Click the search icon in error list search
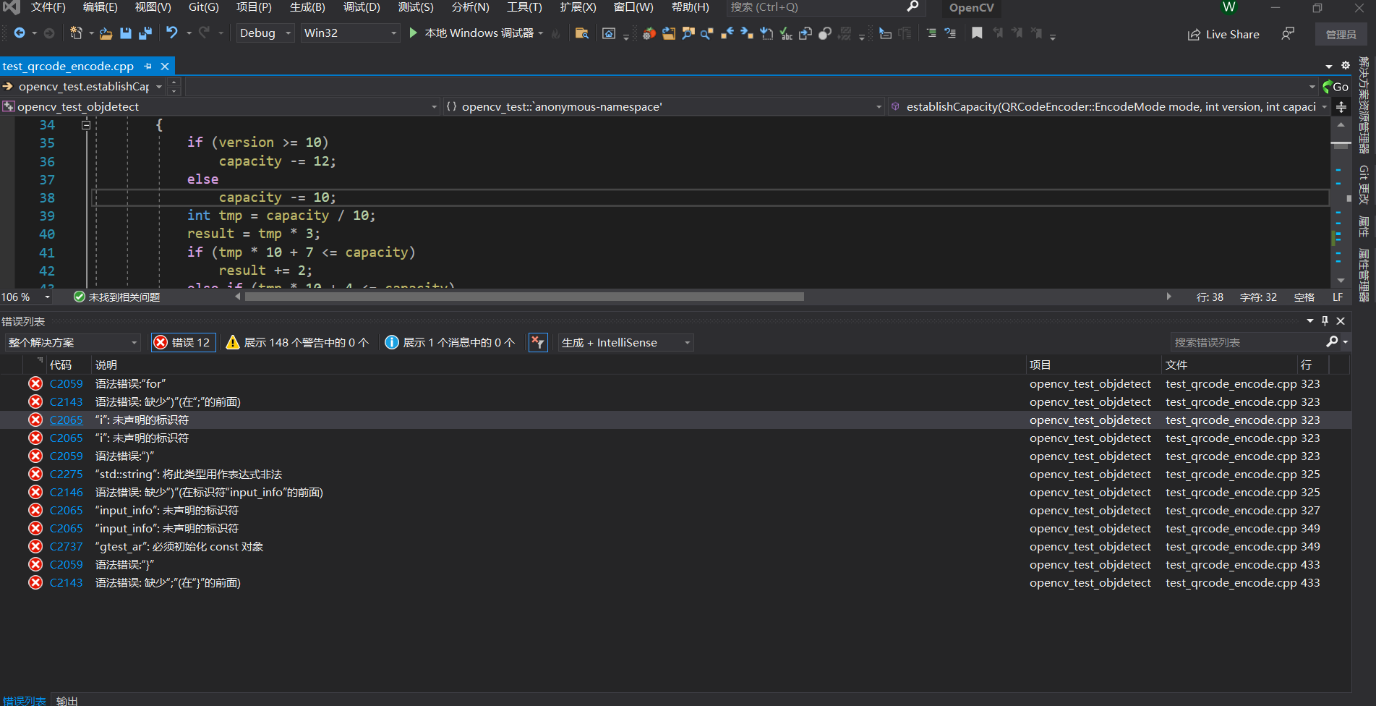 1332,341
